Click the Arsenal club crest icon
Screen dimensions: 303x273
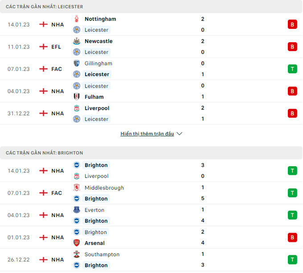click(x=77, y=243)
